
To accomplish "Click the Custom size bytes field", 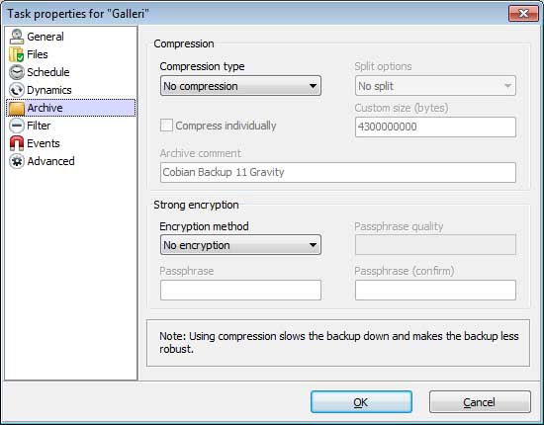I will [x=435, y=127].
